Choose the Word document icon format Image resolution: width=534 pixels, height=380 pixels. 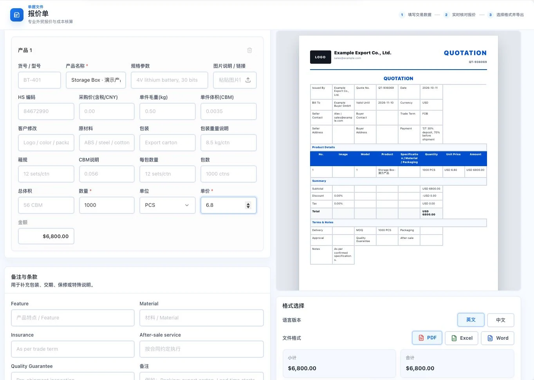(x=498, y=338)
